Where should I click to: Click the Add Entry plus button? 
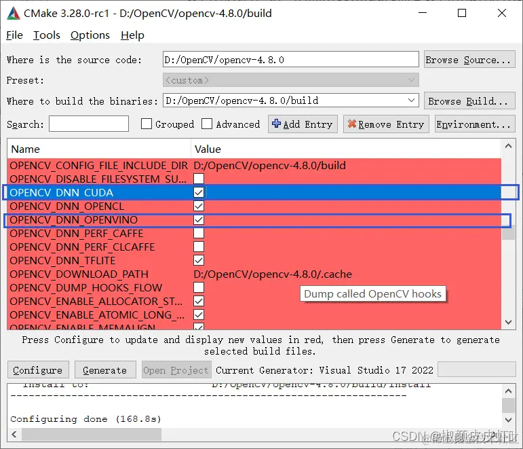(303, 124)
